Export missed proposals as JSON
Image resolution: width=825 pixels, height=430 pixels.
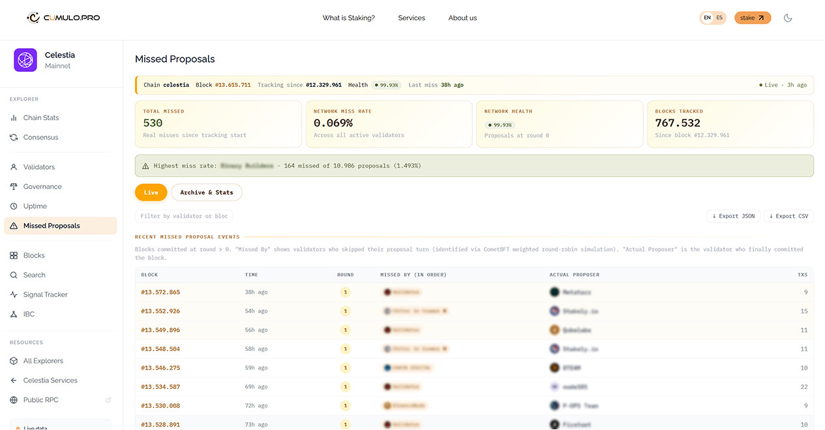734,216
